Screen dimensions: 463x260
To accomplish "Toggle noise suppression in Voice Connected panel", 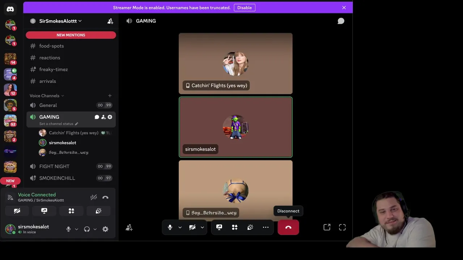I will coord(94,197).
